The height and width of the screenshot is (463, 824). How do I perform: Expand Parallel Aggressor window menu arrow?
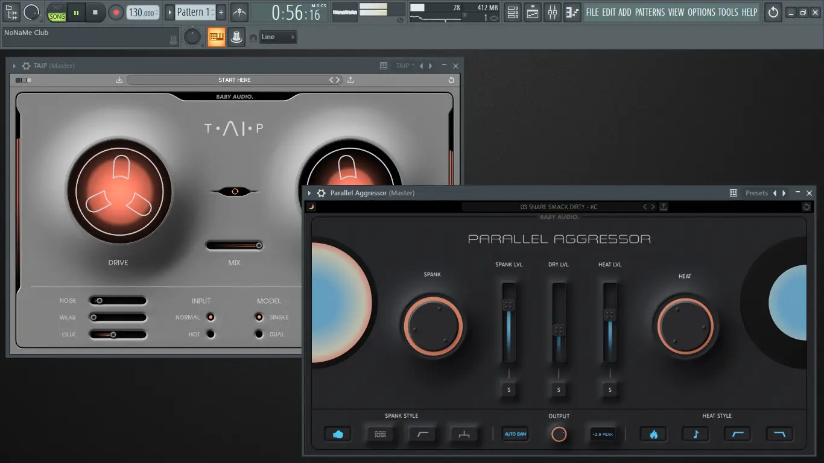309,193
